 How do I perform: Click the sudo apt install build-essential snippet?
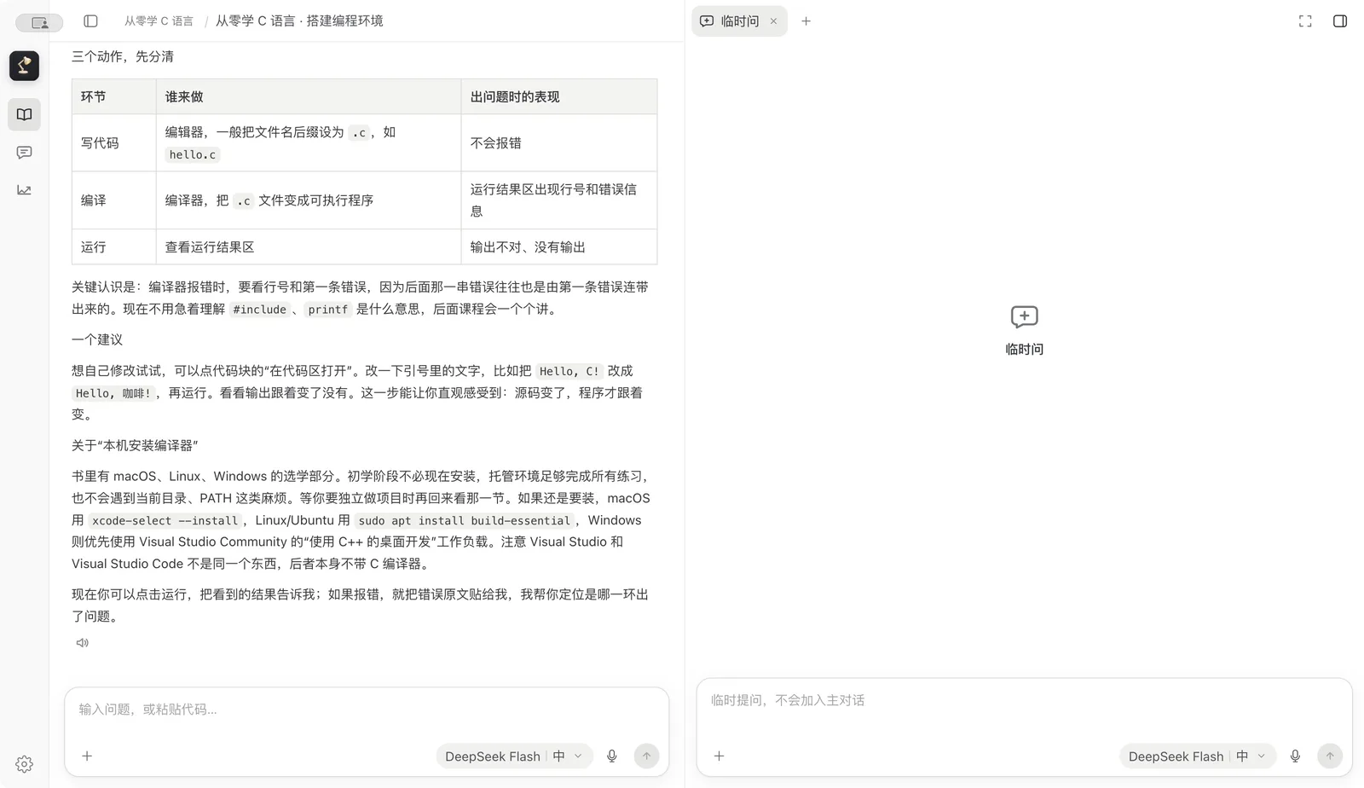coord(465,521)
